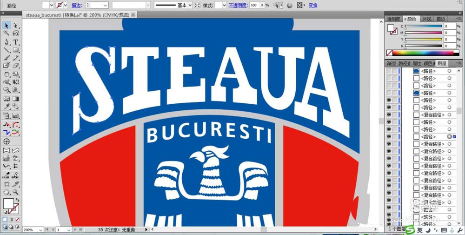
Task: Toggle 英 language mode in IME bar
Action: 420,230
